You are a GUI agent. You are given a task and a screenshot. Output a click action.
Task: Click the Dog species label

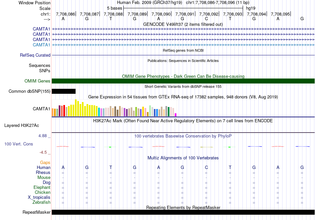click(46, 183)
